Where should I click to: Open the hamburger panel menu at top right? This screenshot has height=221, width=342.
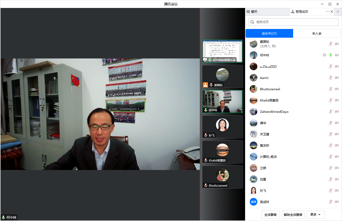(x=338, y=12)
